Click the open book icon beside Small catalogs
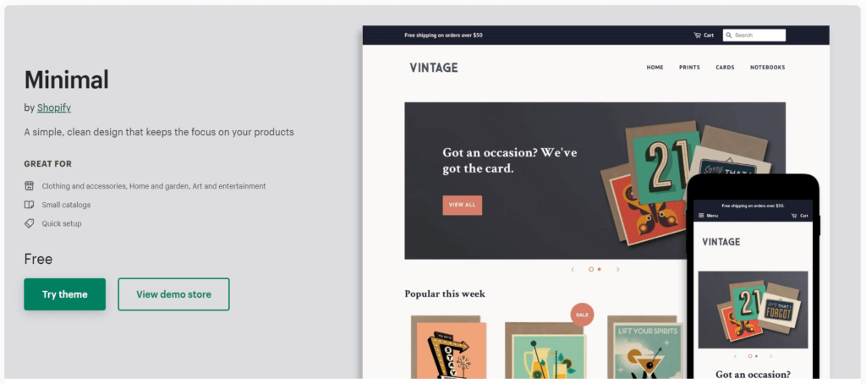Viewport: 866px width, 384px height. pyautogui.click(x=30, y=205)
